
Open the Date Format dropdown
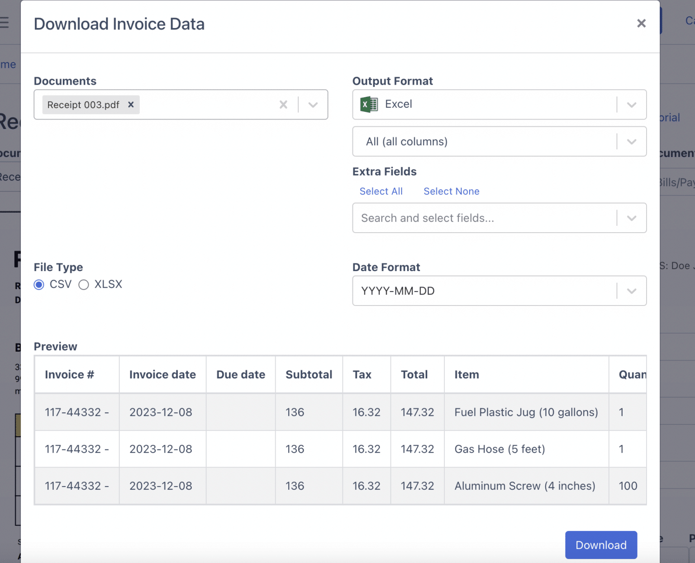tap(632, 291)
